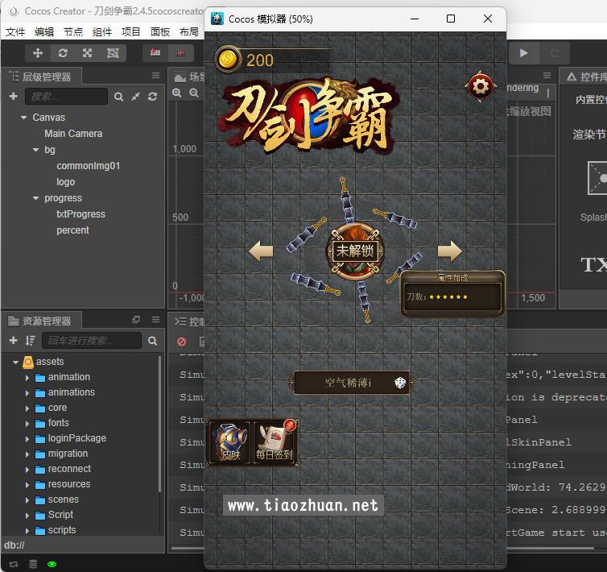Select the logo node
This screenshot has width=607, height=572.
66,182
